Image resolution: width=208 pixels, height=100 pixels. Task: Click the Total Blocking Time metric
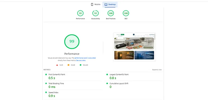(57, 83)
